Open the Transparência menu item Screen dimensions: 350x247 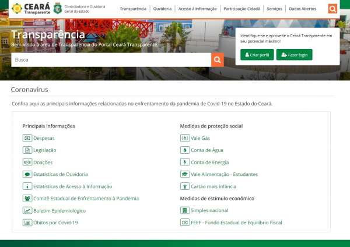[133, 9]
